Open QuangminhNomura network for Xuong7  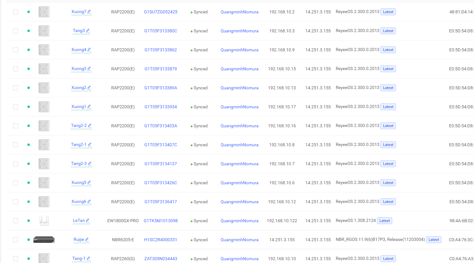pos(239,12)
